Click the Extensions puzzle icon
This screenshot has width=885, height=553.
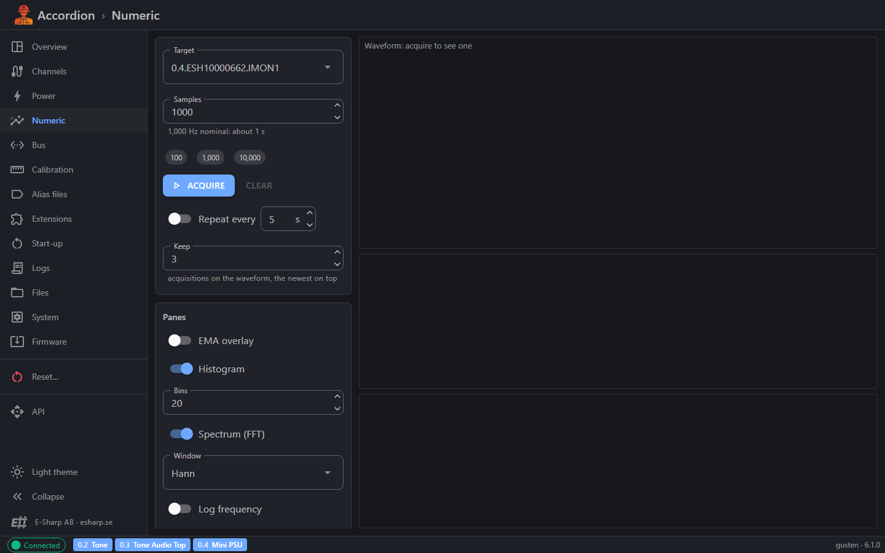pyautogui.click(x=17, y=219)
